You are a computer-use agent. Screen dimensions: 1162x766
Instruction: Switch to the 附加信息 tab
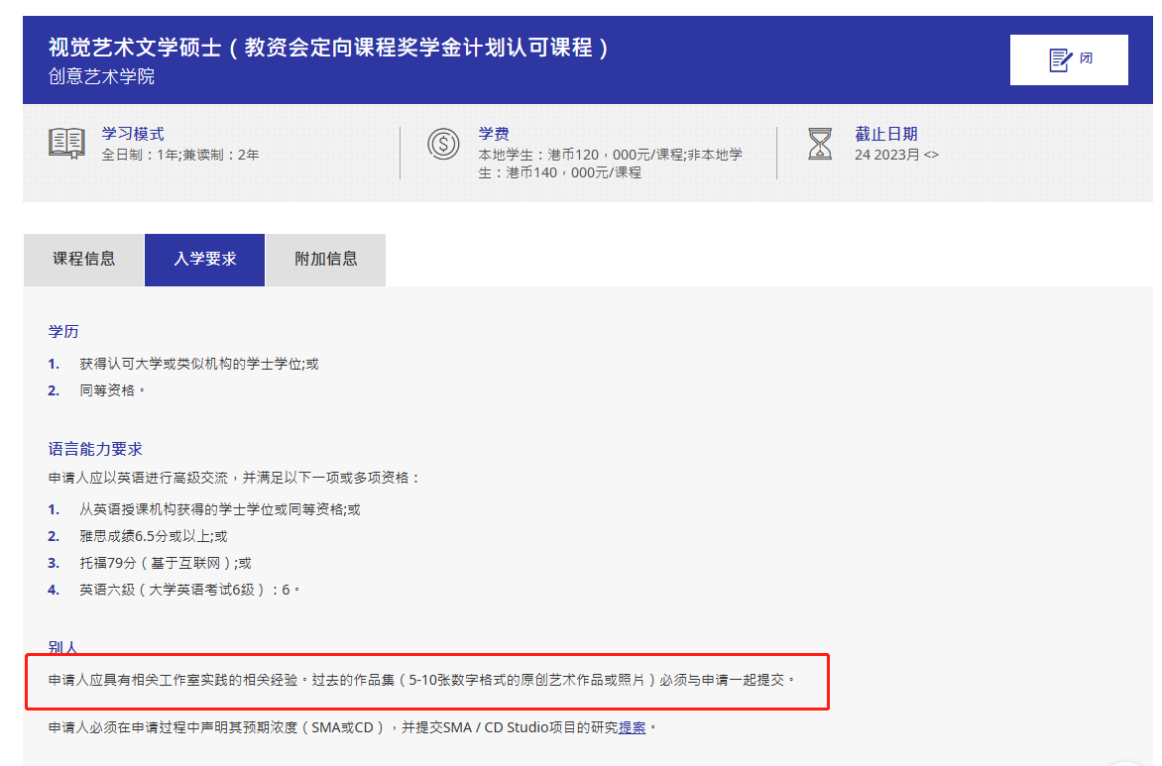coord(326,260)
